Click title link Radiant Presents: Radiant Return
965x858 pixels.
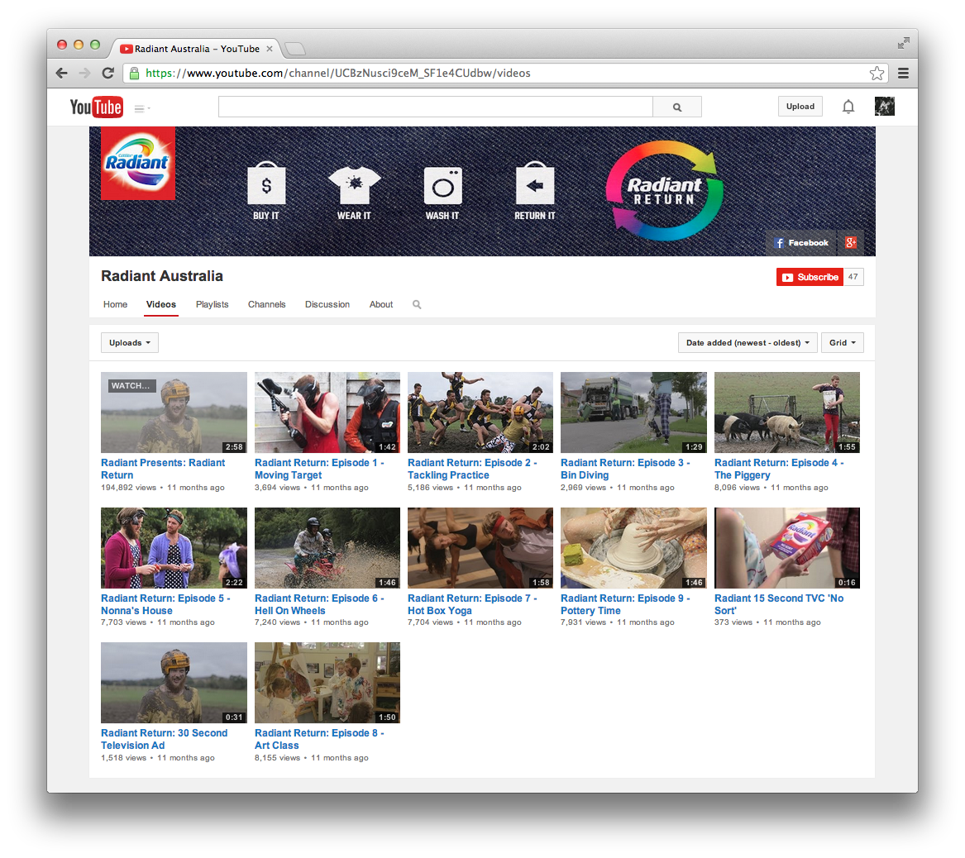click(x=163, y=469)
